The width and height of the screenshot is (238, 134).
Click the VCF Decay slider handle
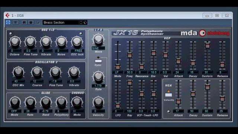point(193,63)
